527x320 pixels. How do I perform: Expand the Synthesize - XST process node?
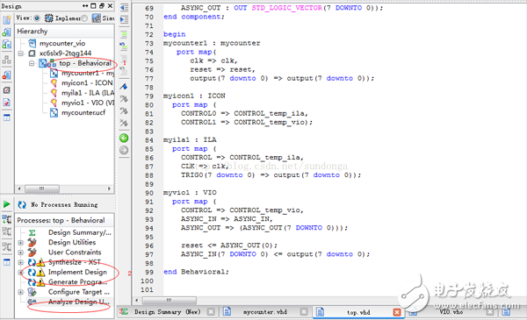pyautogui.click(x=21, y=262)
